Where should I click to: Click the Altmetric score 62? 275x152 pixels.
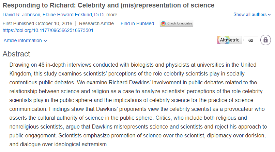click(x=251, y=40)
